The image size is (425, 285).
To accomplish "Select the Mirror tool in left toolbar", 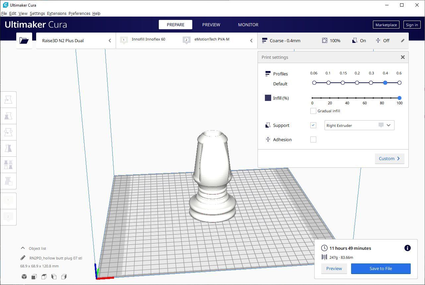I will pos(8,148).
